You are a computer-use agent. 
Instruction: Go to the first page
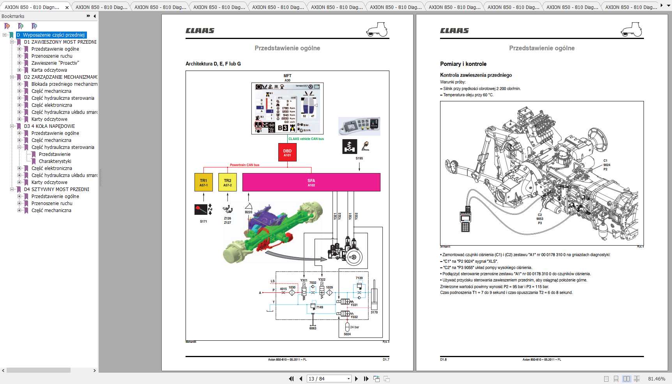[291, 379]
